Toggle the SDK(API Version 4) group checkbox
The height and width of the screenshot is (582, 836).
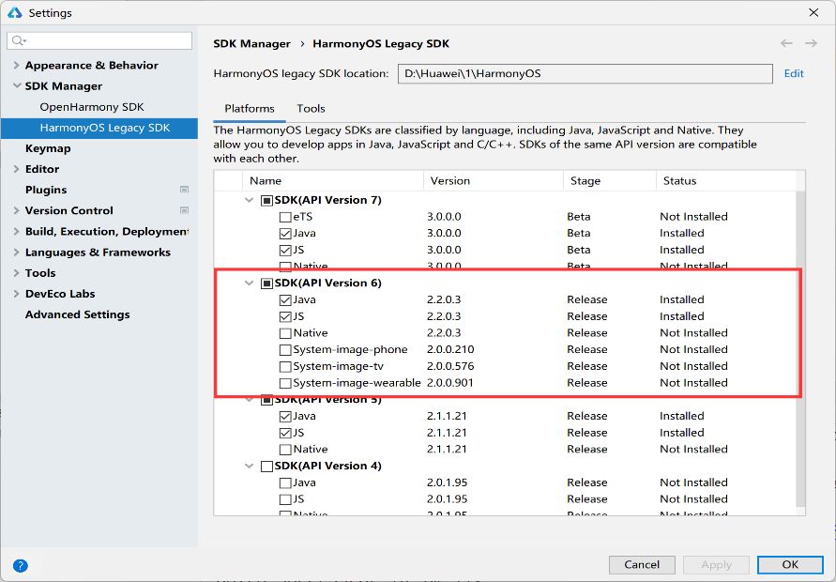pyautogui.click(x=266, y=467)
